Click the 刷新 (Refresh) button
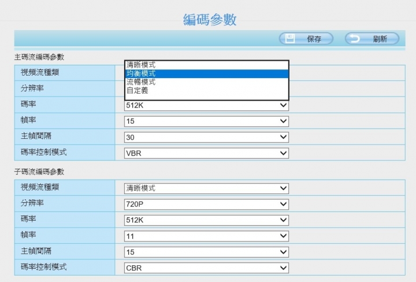The image size is (416, 282). pos(372,39)
